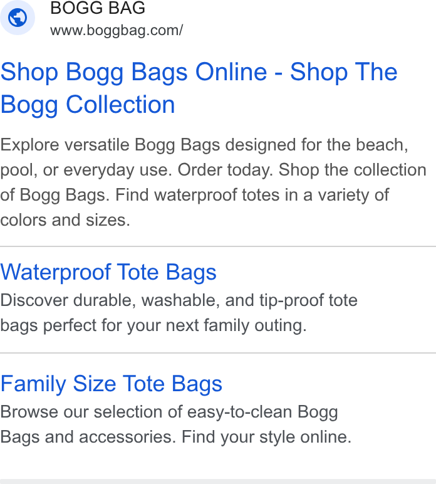Image resolution: width=436 pixels, height=484 pixels.
Task: Click the 'Find waterproof totes' description line
Action: (x=195, y=195)
